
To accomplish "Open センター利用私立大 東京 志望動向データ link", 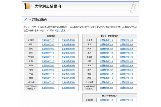I will click(x=106, y=53).
